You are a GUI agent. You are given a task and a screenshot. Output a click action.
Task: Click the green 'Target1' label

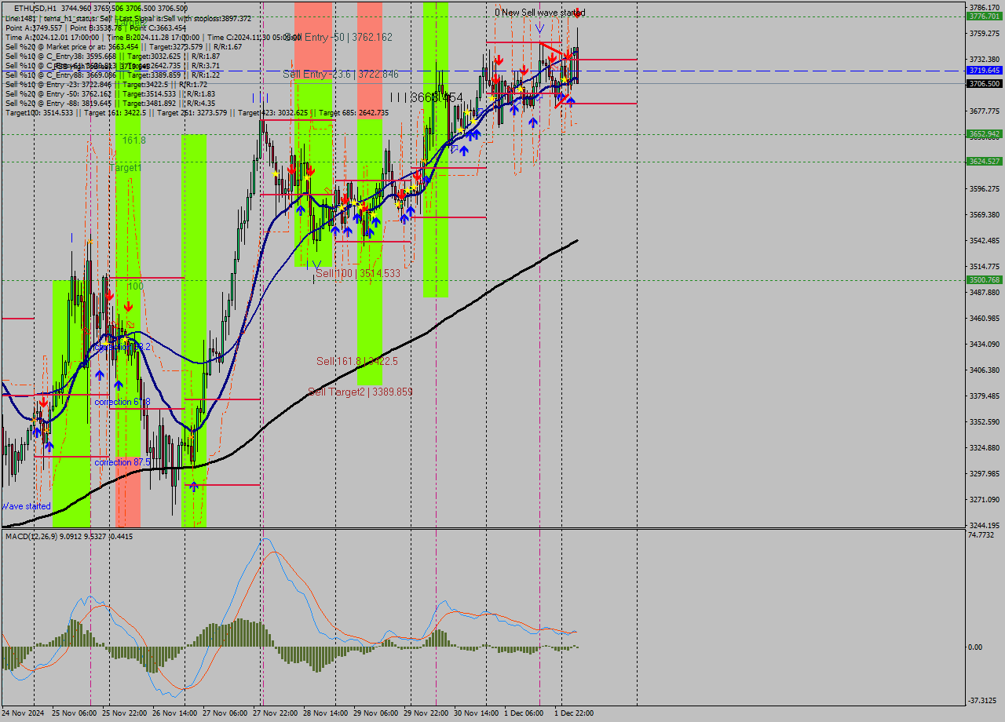[x=126, y=168]
